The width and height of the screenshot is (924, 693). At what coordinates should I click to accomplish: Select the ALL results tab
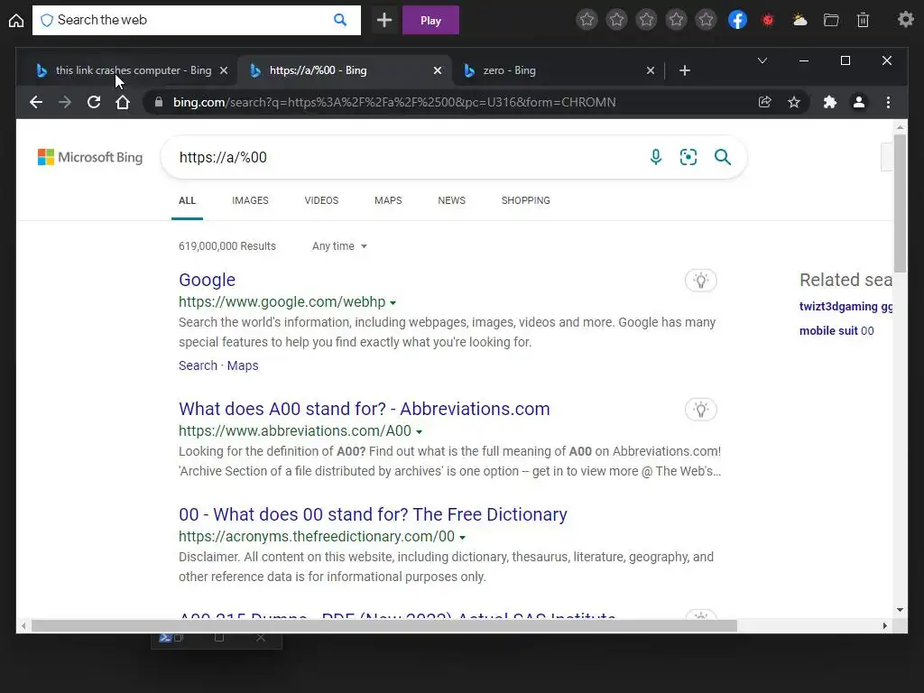point(187,200)
